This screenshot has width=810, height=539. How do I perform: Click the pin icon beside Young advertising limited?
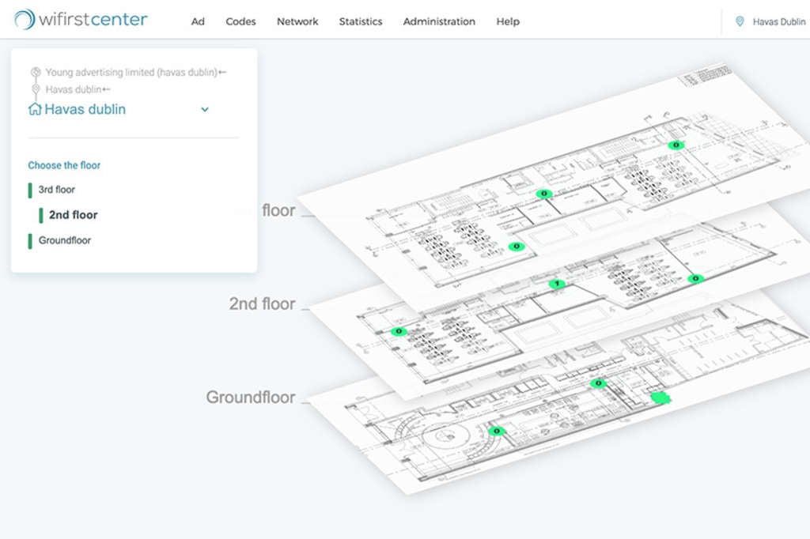point(36,73)
